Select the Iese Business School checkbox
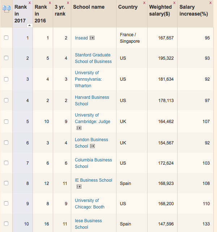The image size is (217, 232). coord(6,224)
